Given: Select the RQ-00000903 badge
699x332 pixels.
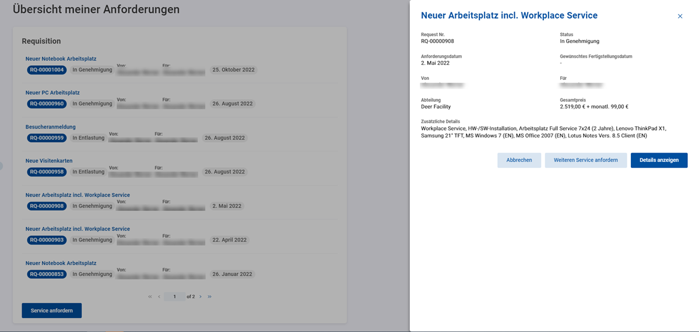Looking at the screenshot, I should point(47,240).
